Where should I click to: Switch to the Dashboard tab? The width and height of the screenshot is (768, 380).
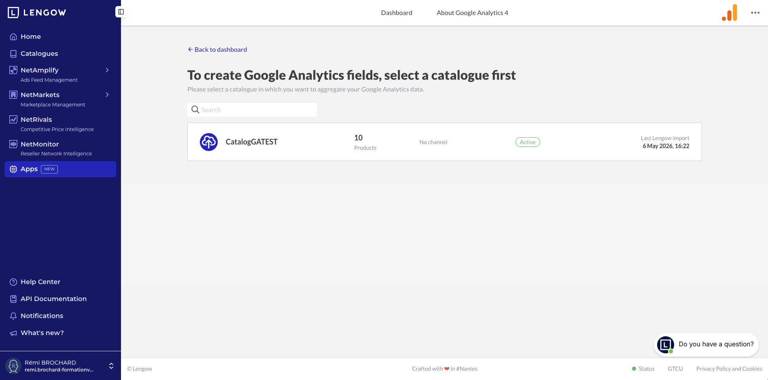[397, 13]
